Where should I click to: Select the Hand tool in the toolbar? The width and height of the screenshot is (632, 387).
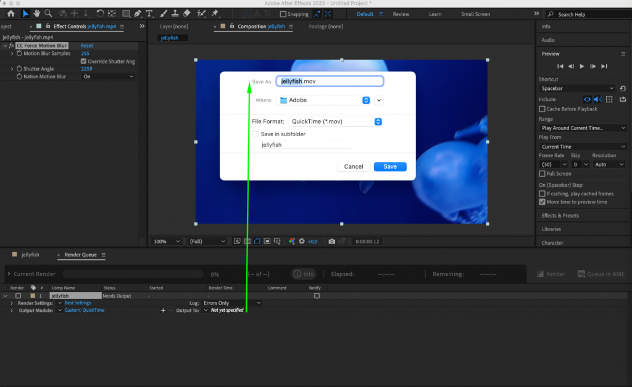click(x=37, y=14)
